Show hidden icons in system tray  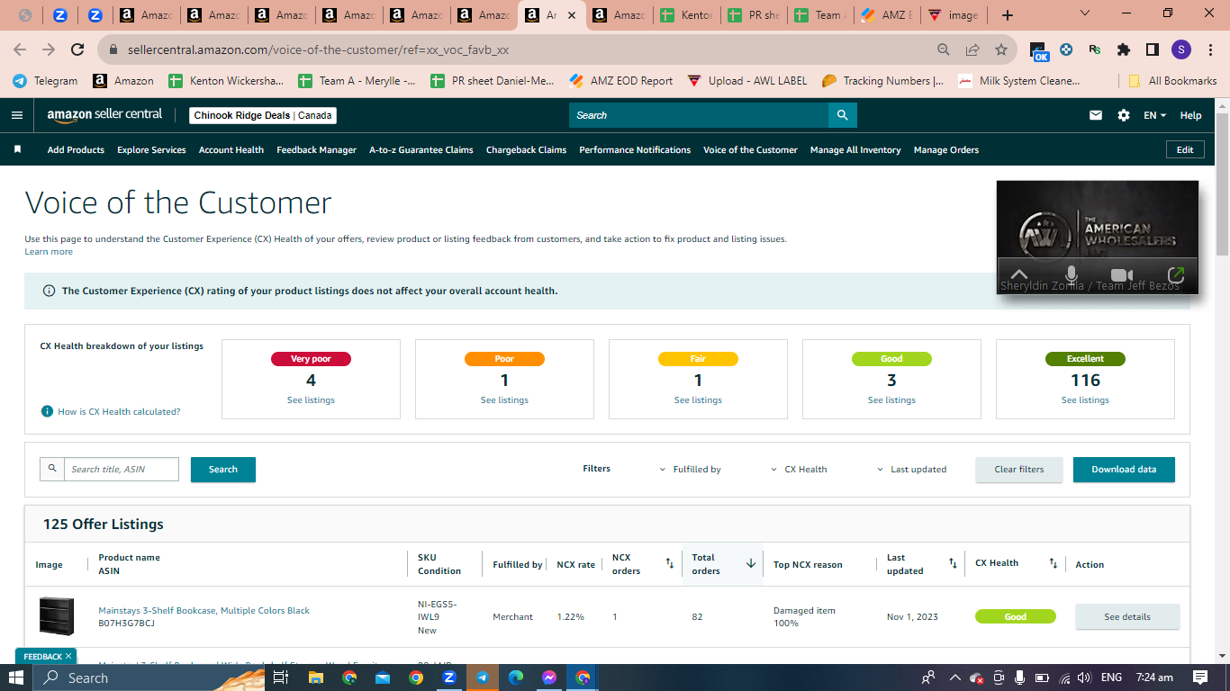[955, 678]
